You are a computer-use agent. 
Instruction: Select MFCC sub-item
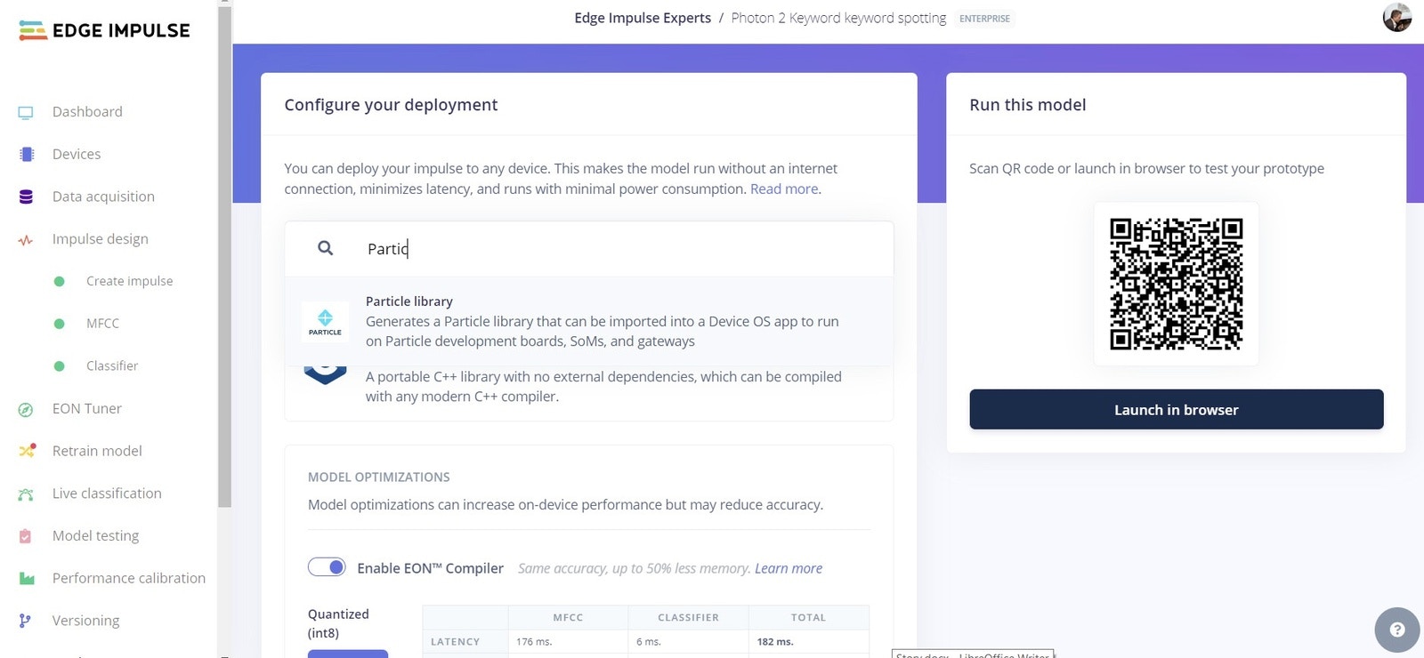coord(102,324)
